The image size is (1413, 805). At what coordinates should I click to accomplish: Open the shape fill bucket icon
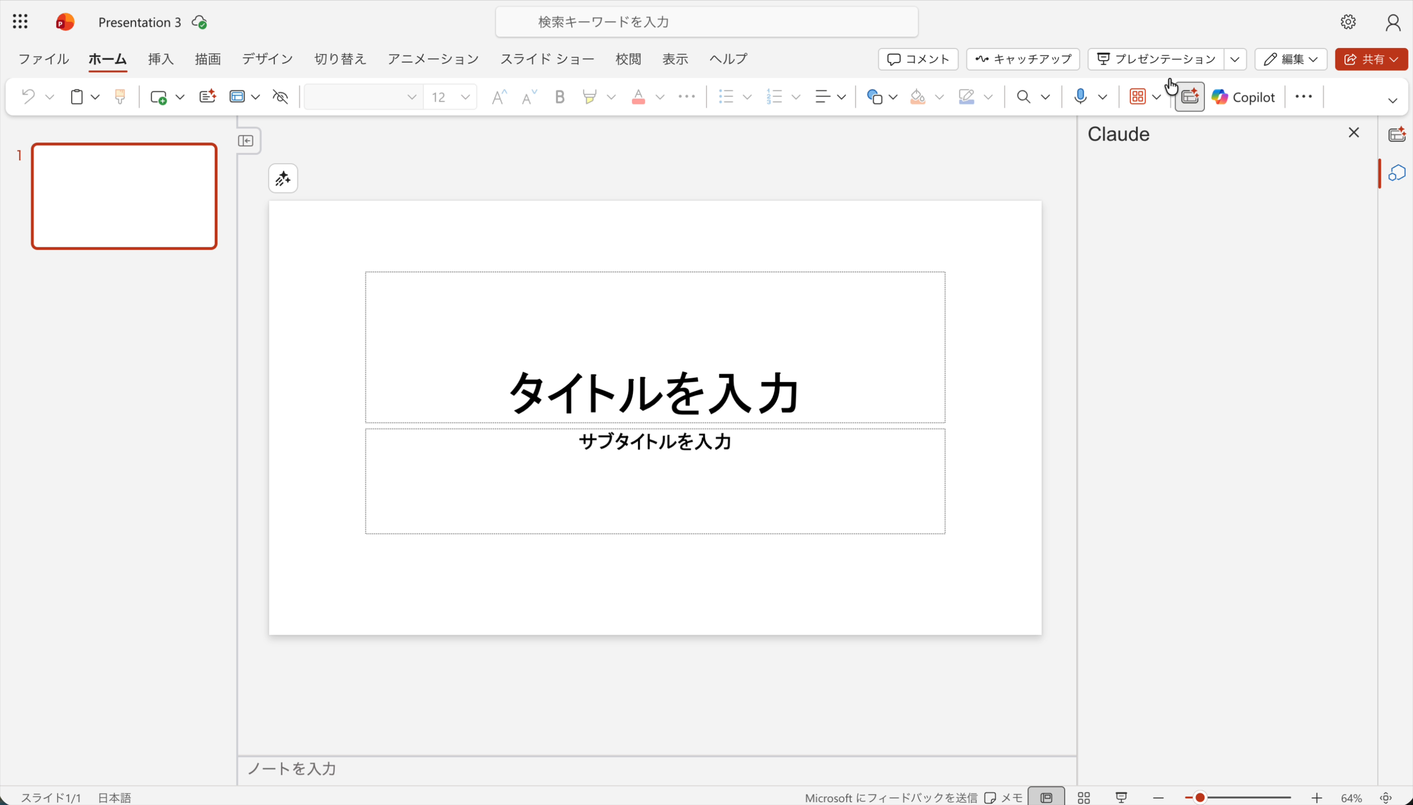tap(917, 96)
